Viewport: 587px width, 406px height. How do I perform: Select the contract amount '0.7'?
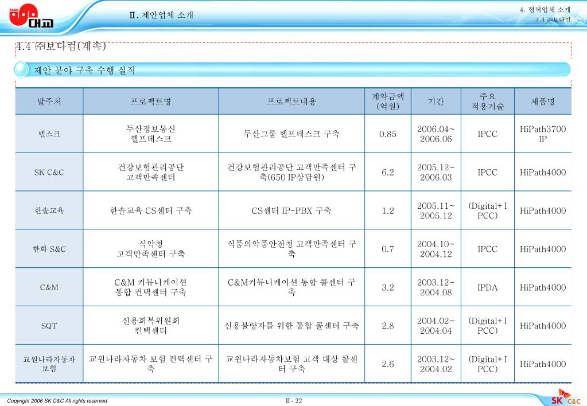pos(388,249)
